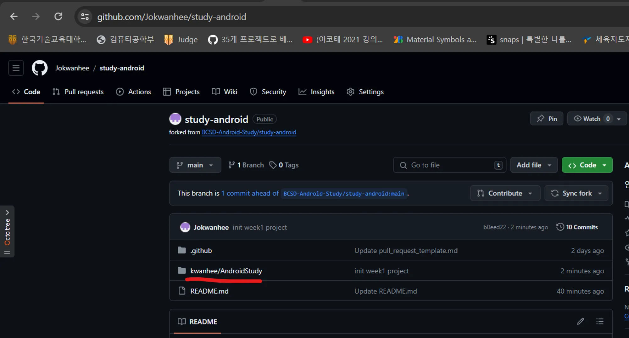
Task: Open Judge bookmark
Action: click(181, 40)
